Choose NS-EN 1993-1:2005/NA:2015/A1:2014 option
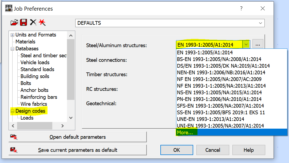The image size is (289, 163). [232, 92]
